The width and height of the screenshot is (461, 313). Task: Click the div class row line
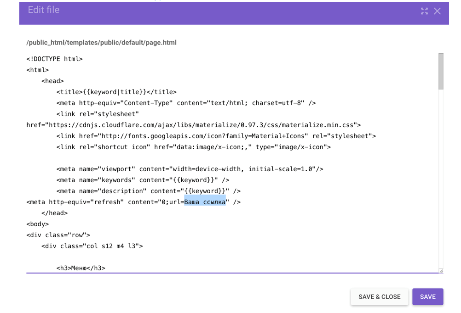point(58,235)
